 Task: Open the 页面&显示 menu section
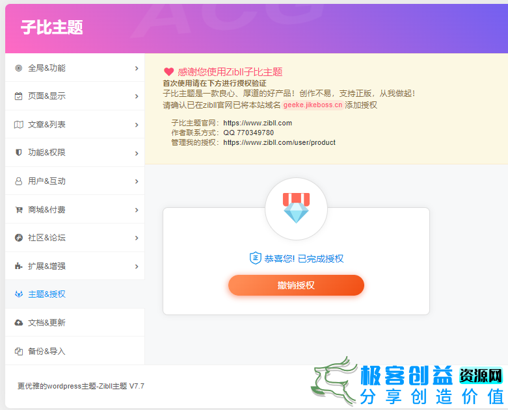(x=75, y=96)
